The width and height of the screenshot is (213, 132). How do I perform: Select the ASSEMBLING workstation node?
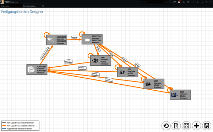tap(57, 40)
